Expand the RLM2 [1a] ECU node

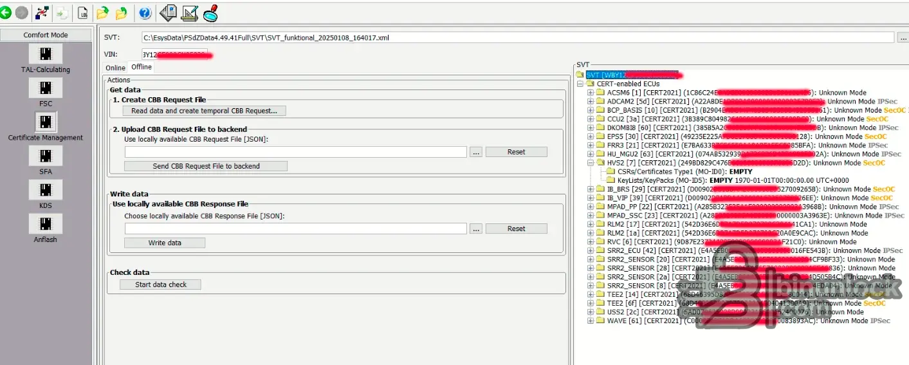591,233
